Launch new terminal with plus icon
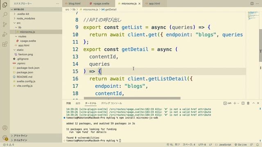 click(235, 103)
